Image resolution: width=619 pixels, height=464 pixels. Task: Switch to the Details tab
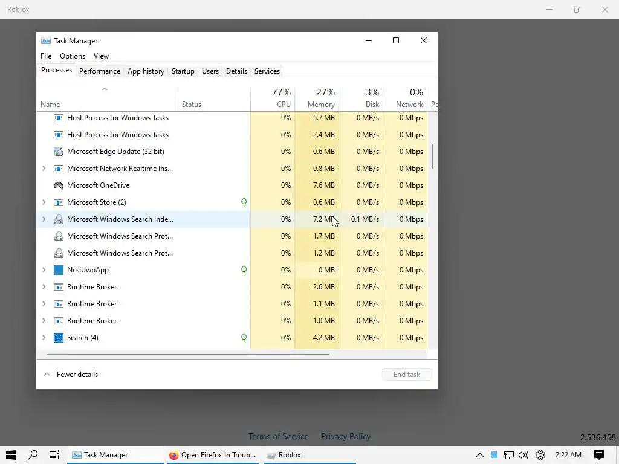[x=236, y=71]
